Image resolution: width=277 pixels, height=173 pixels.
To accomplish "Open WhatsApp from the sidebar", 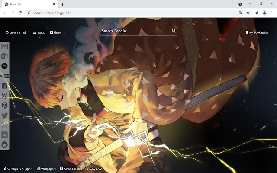I will (x=5, y=125).
